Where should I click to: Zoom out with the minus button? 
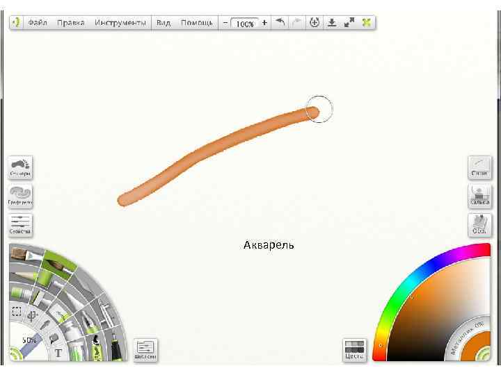(x=225, y=23)
